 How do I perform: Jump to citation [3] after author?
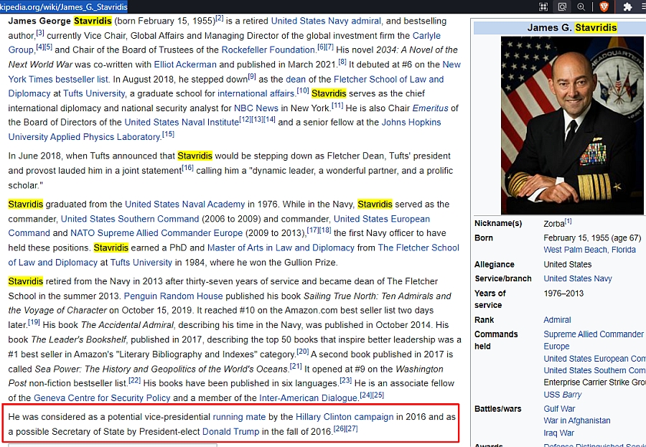[40, 32]
